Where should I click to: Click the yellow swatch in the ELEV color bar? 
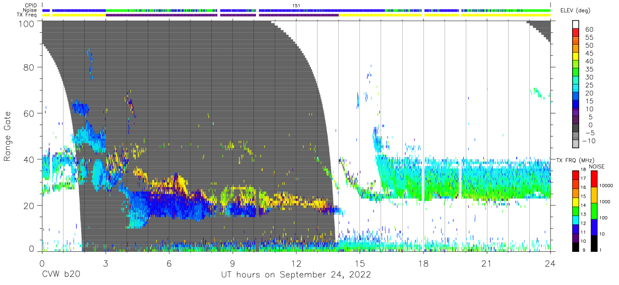click(x=576, y=57)
